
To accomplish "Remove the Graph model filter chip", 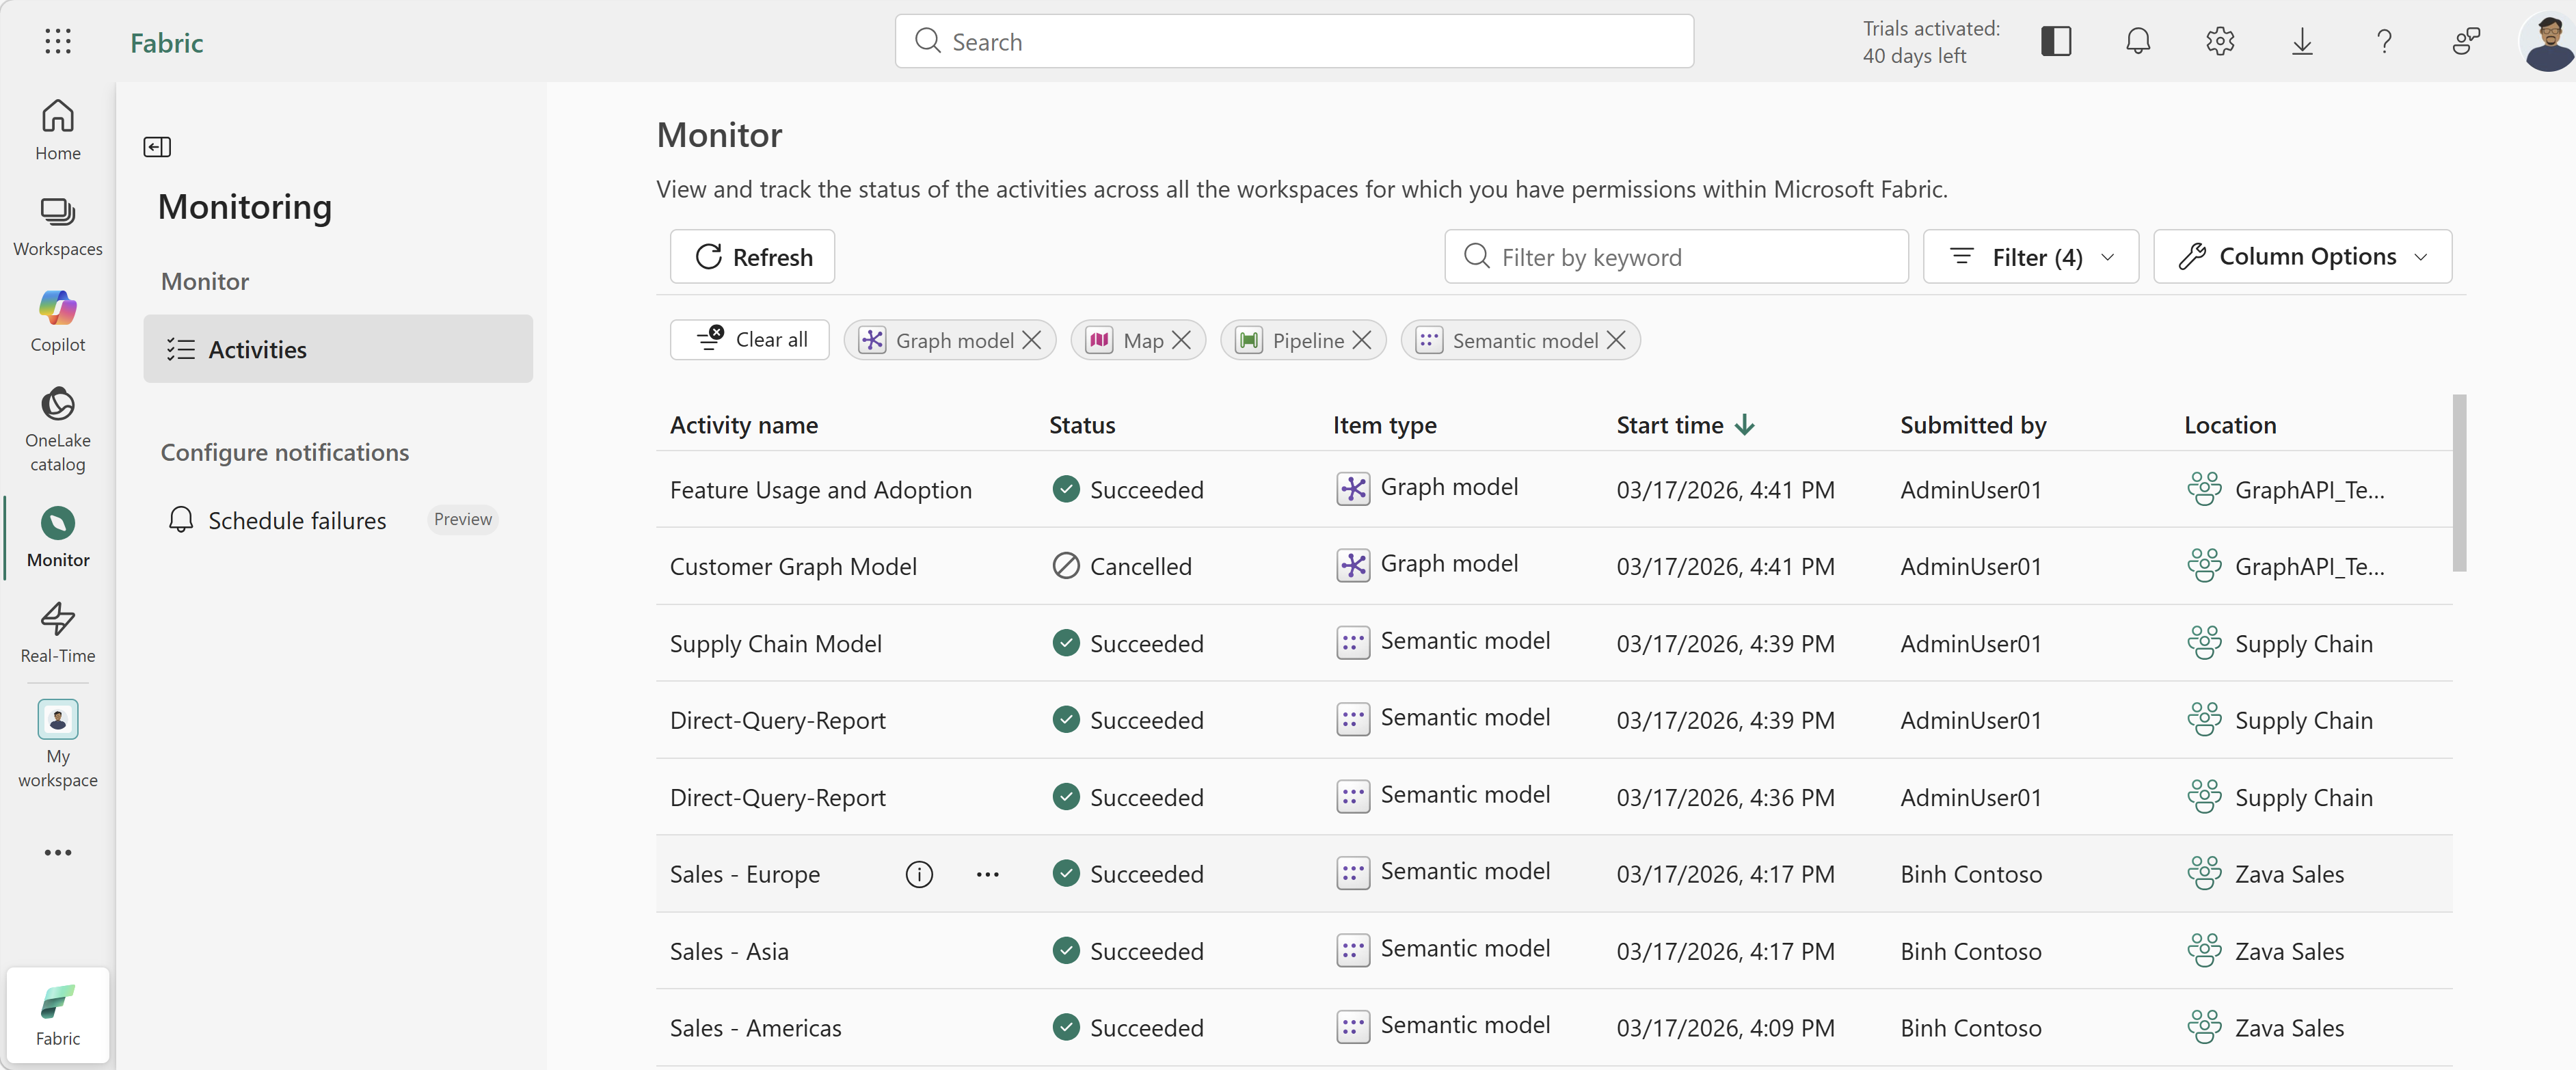I will pyautogui.click(x=1031, y=340).
